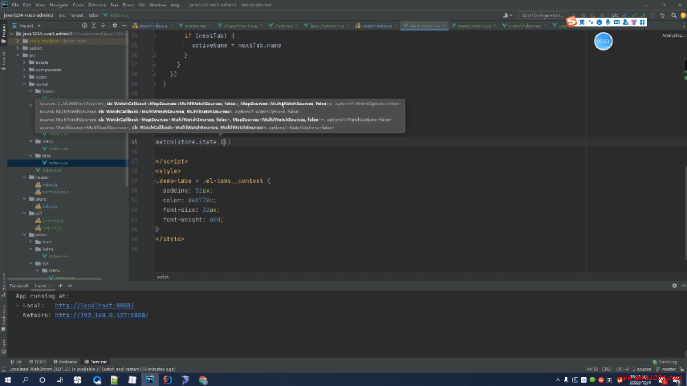
Task: Expand assets folder
Action: tap(24, 63)
